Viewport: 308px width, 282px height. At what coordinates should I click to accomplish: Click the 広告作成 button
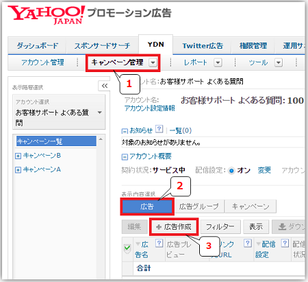coord(174,227)
